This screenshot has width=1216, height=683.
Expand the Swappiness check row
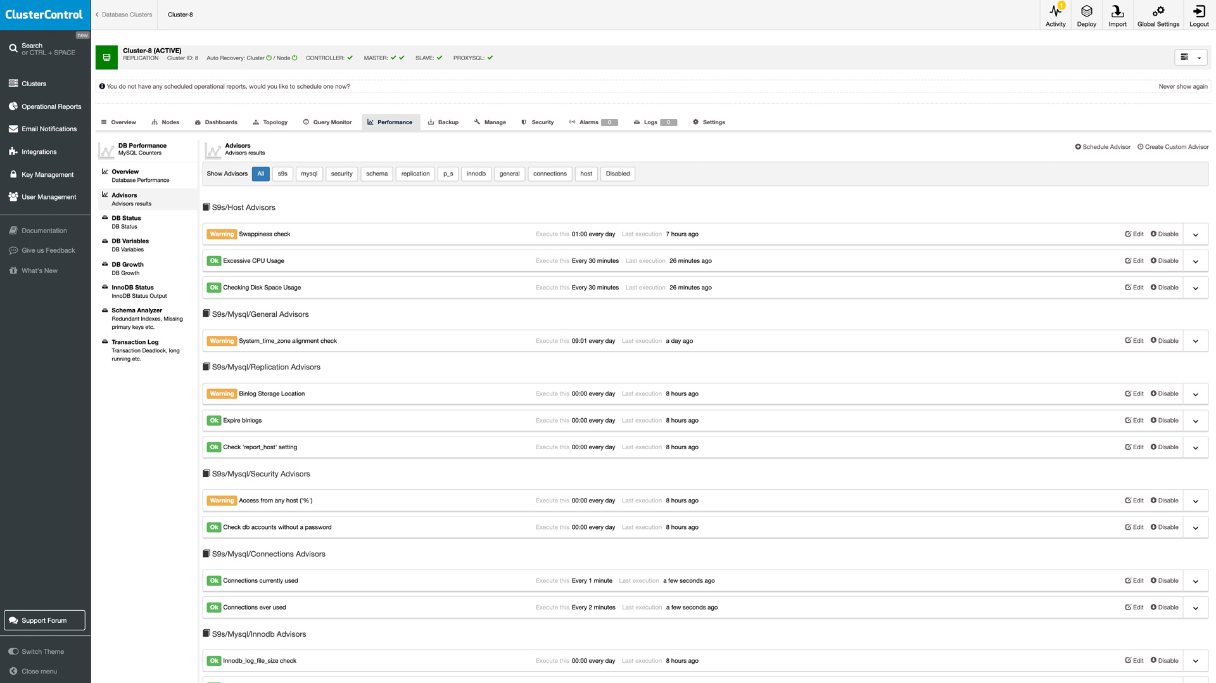[x=1195, y=234]
